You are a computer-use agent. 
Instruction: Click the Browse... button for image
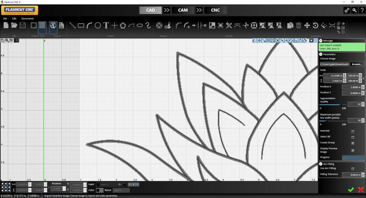357,64
